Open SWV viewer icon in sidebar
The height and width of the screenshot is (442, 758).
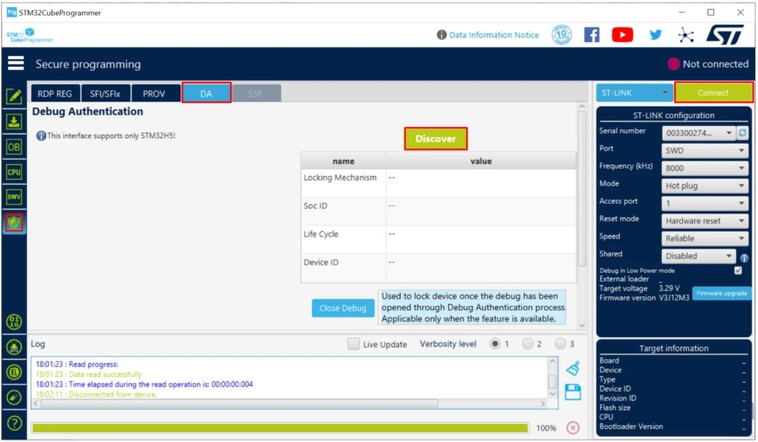click(14, 197)
